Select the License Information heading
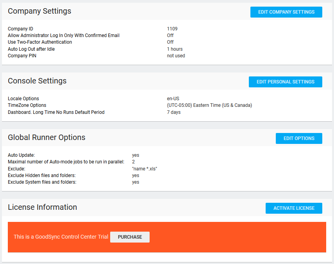The height and width of the screenshot is (264, 334). coord(42,207)
